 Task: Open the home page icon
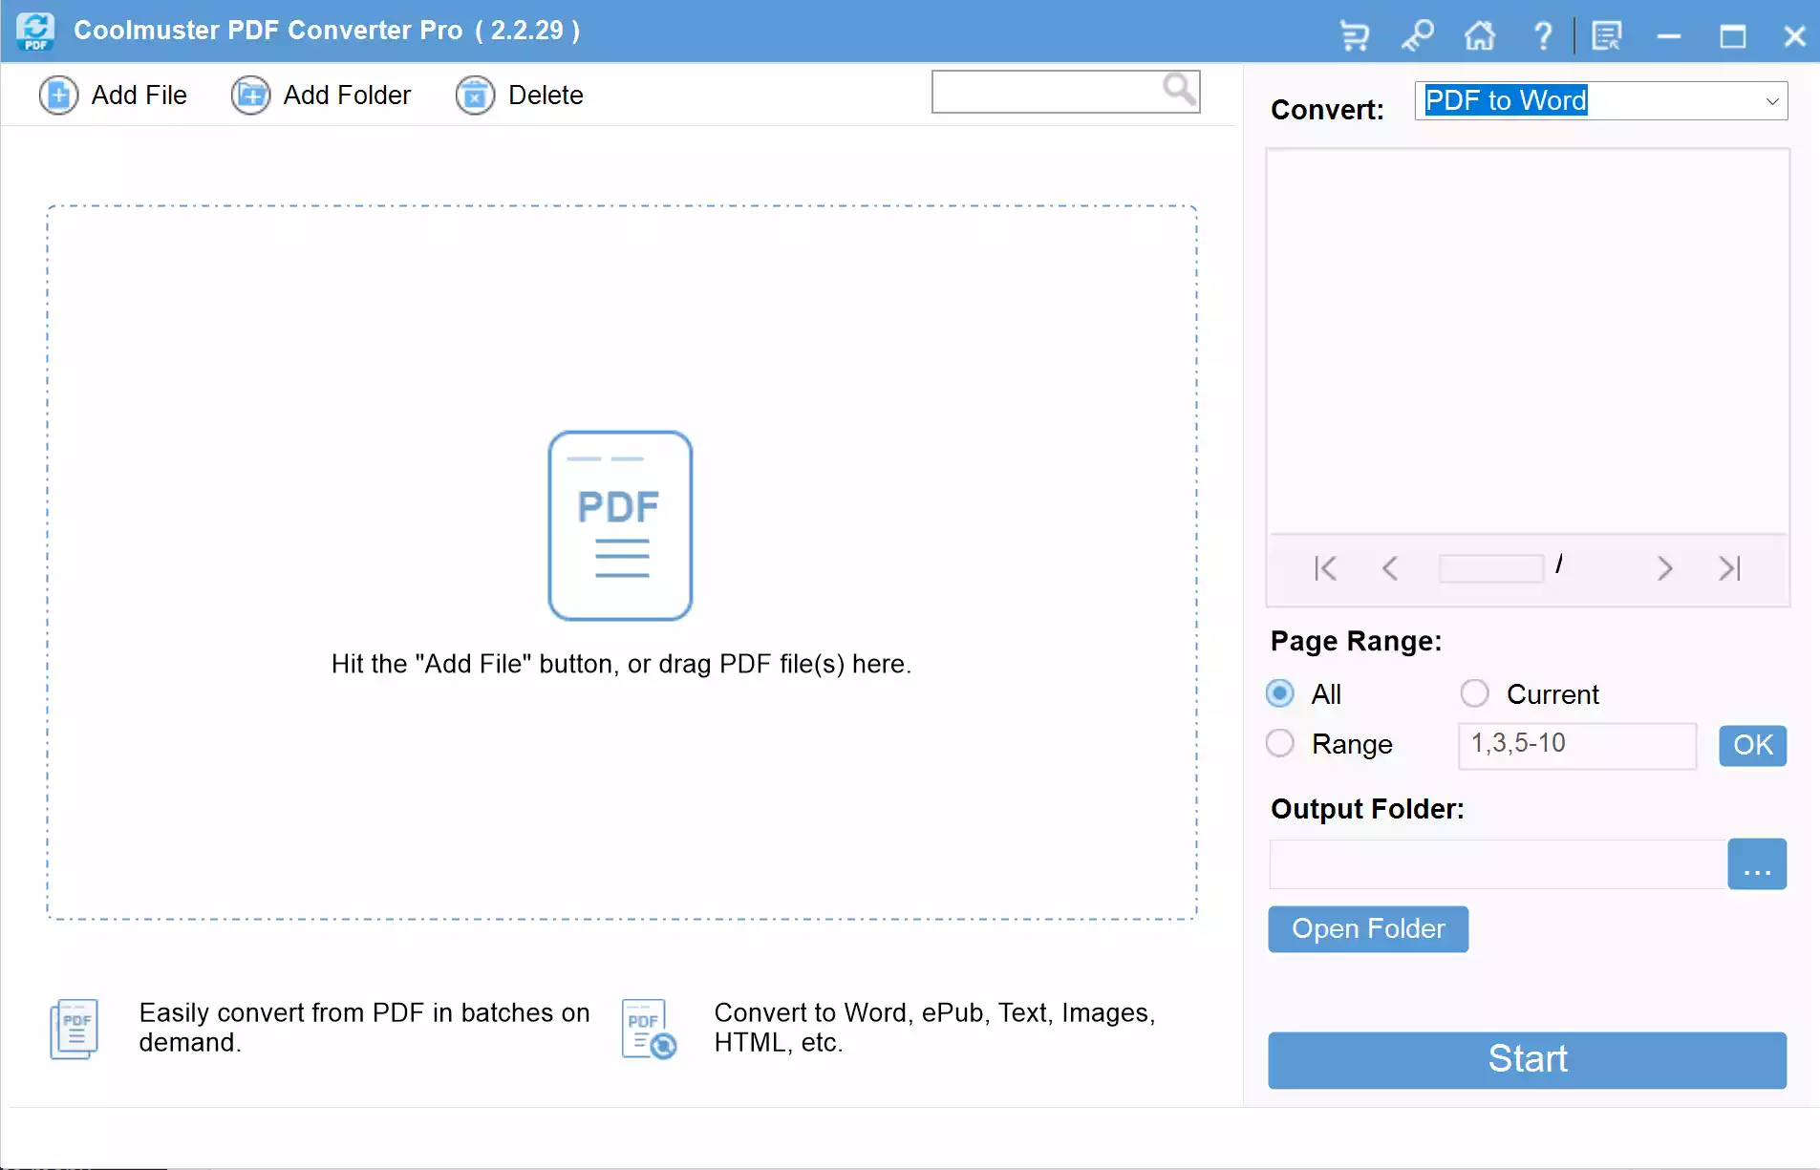point(1480,36)
